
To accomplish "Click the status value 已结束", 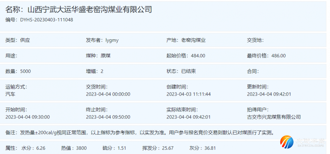I will [188, 71].
